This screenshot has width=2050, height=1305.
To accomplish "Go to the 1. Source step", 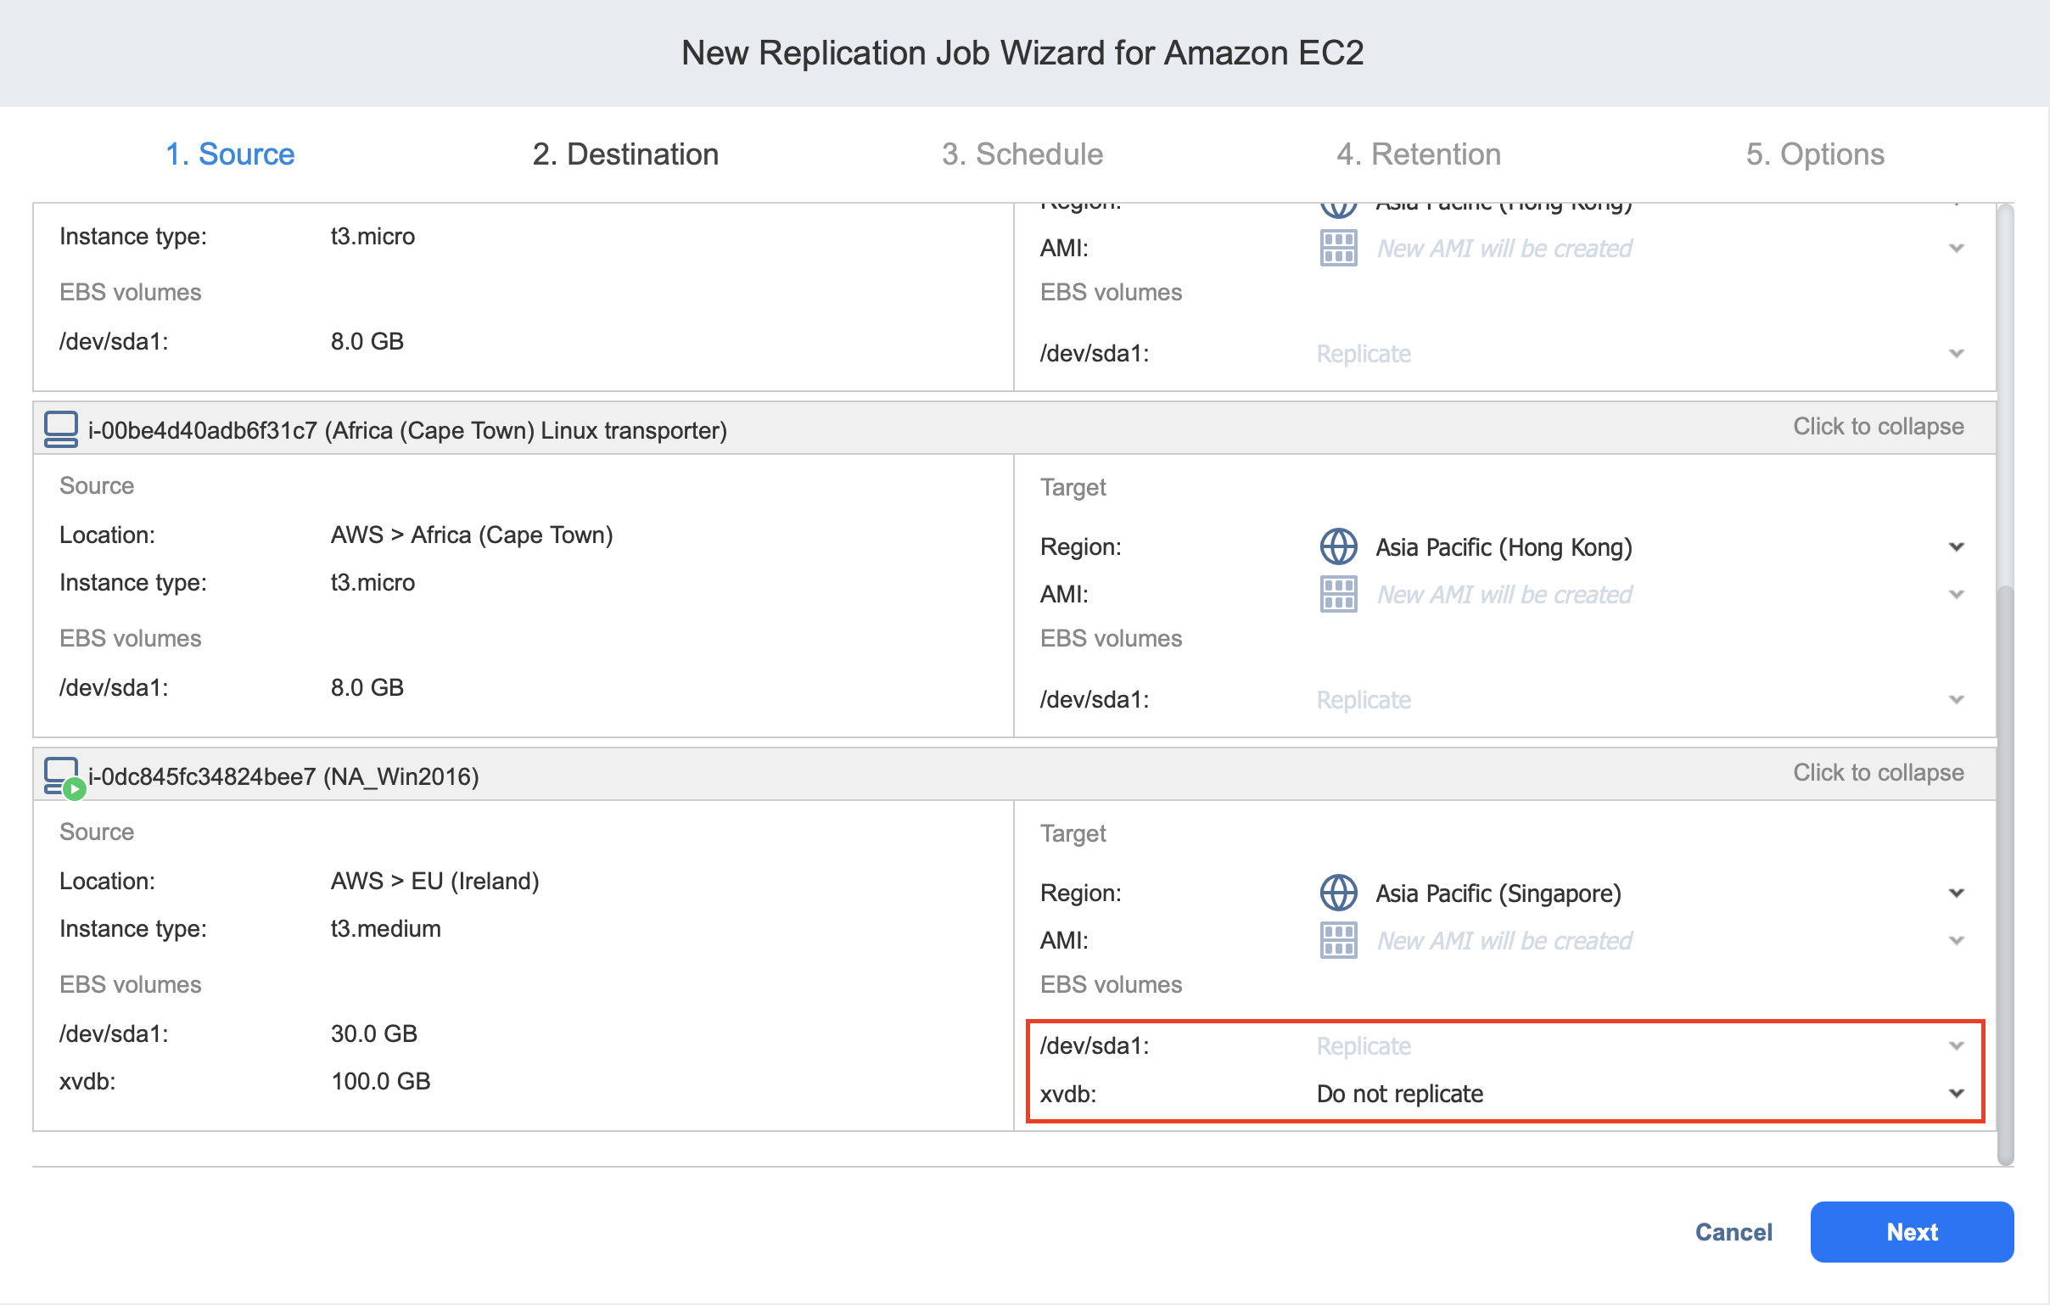I will tap(230, 154).
